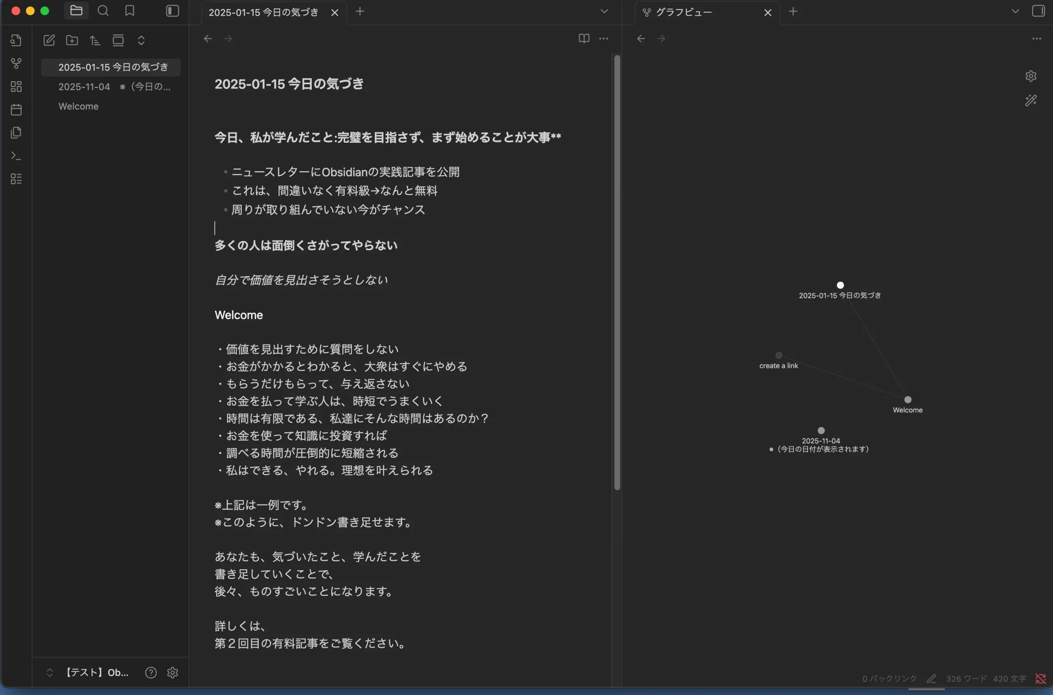Click the line 多くの人は面倒くさがってやらない
The width and height of the screenshot is (1053, 695).
pyautogui.click(x=306, y=245)
